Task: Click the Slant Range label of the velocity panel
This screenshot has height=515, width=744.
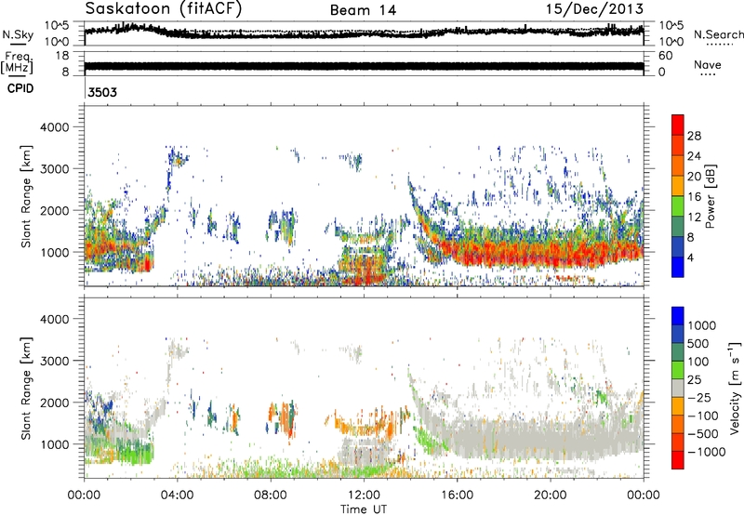Action: (x=26, y=388)
